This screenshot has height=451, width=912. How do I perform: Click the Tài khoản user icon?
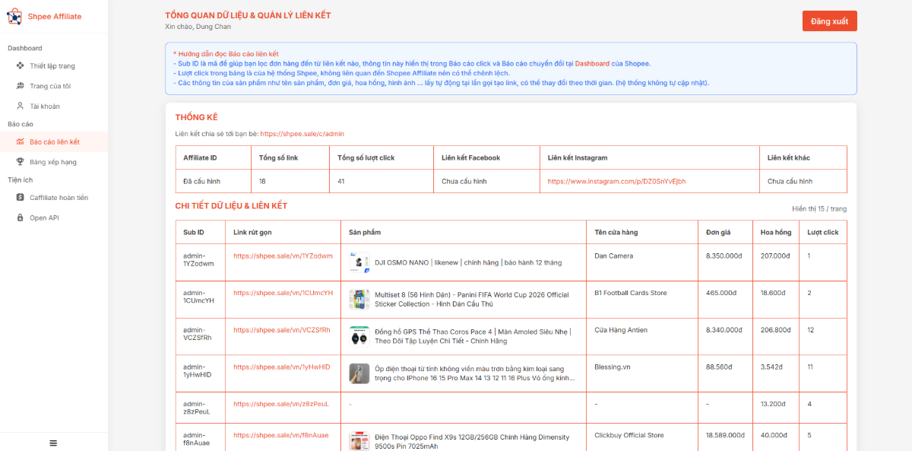(21, 106)
